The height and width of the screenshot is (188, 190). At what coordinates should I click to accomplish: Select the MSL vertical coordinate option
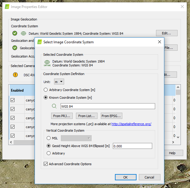(x=49, y=138)
